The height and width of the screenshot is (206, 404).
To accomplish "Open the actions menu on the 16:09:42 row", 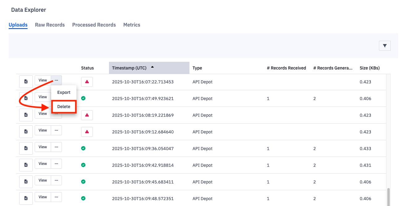I will [56, 163].
